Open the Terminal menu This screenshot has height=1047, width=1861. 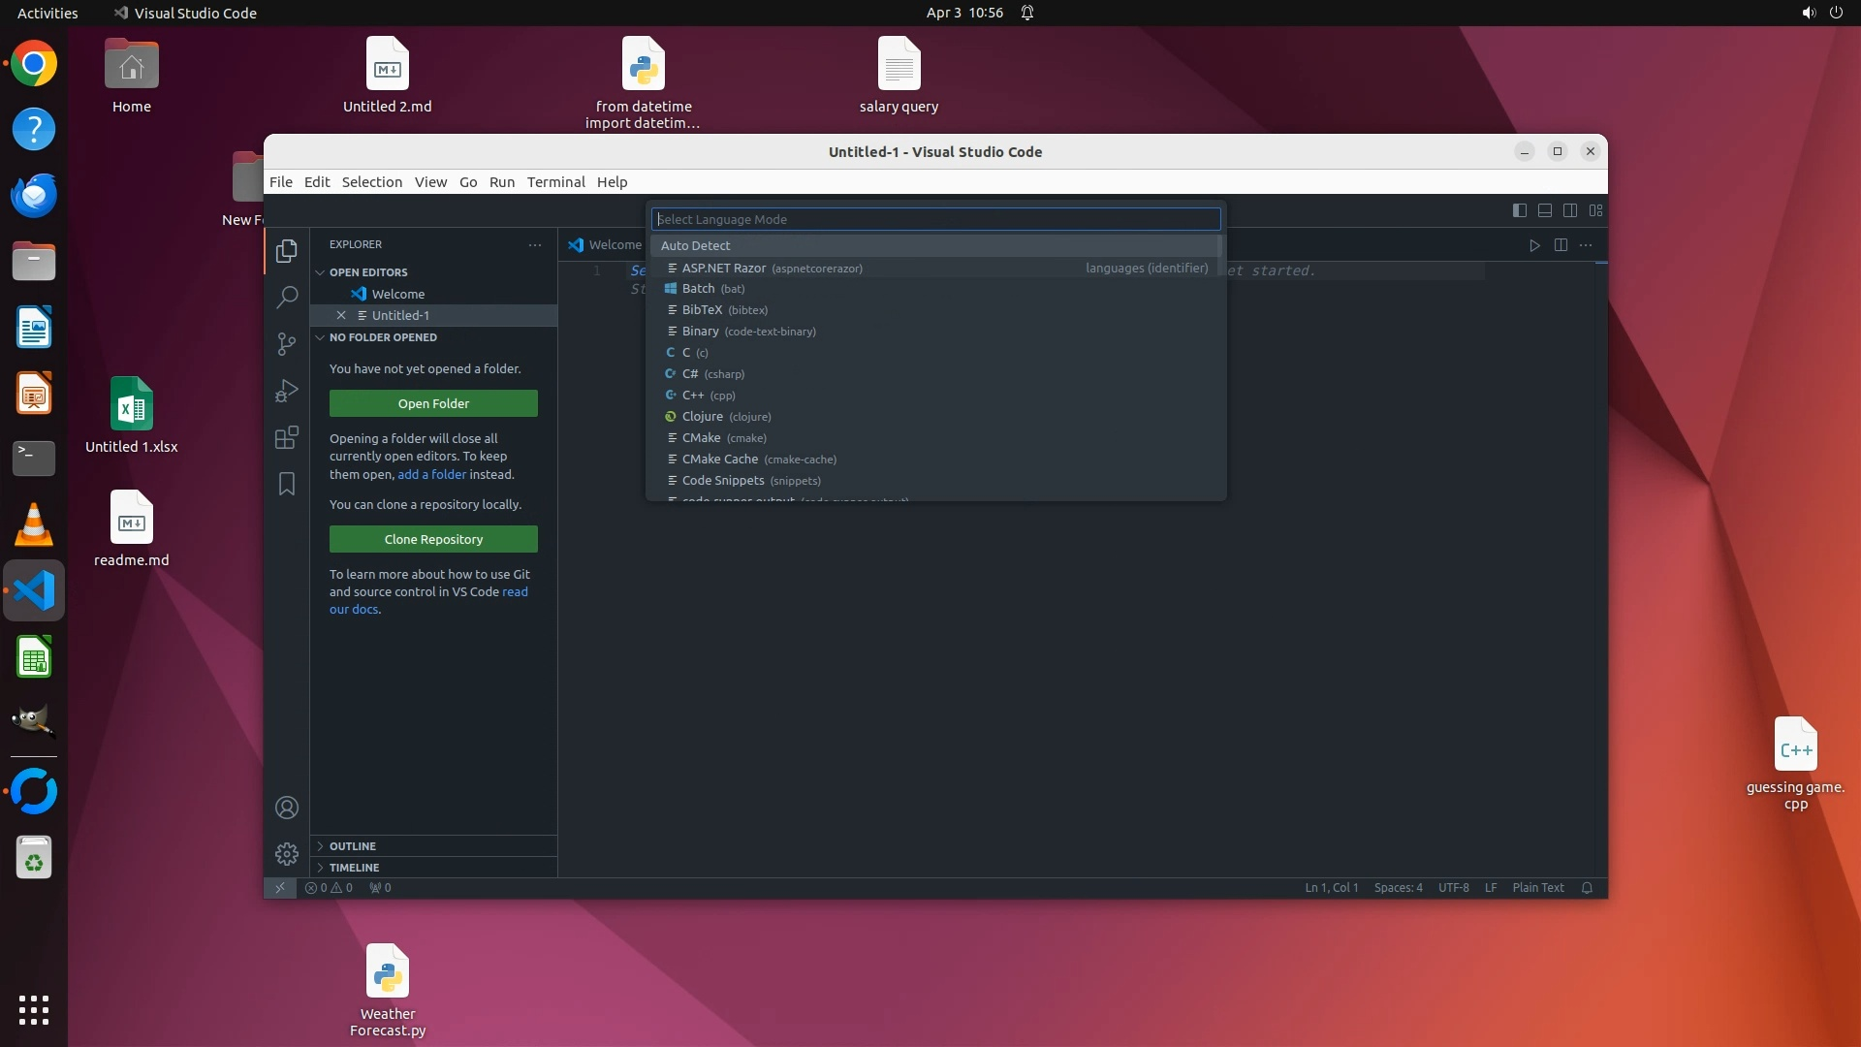pos(555,182)
